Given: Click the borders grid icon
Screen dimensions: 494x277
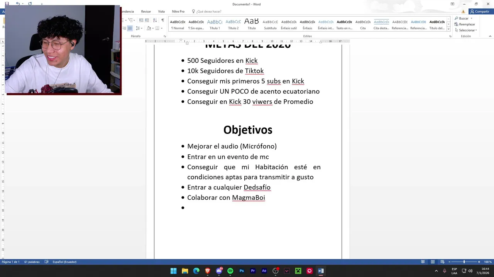Looking at the screenshot, I should [x=157, y=28].
